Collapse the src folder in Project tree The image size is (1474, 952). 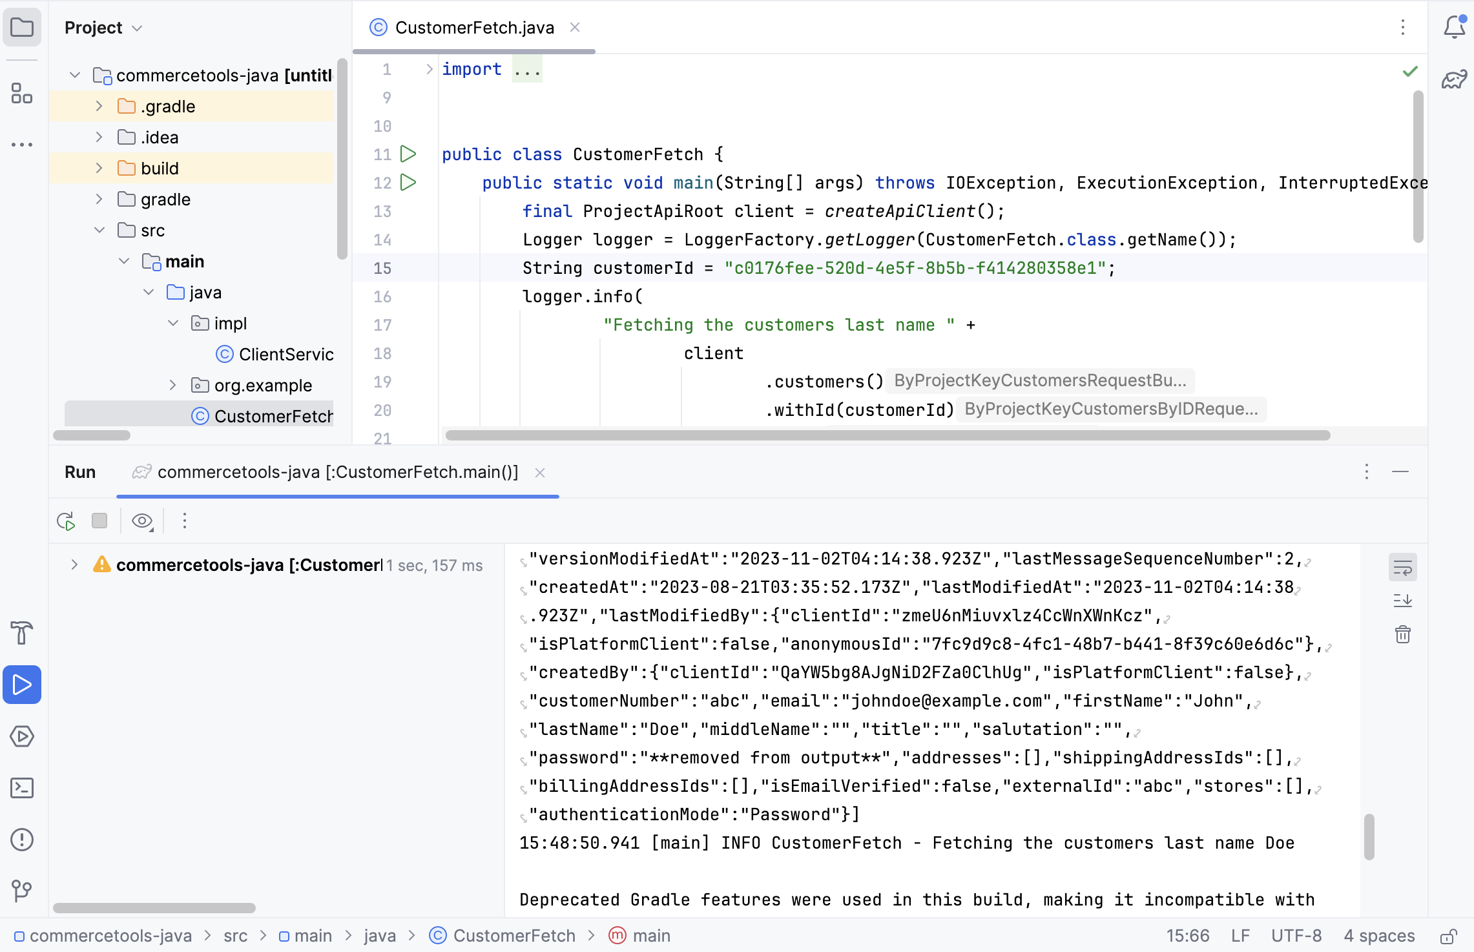(99, 231)
